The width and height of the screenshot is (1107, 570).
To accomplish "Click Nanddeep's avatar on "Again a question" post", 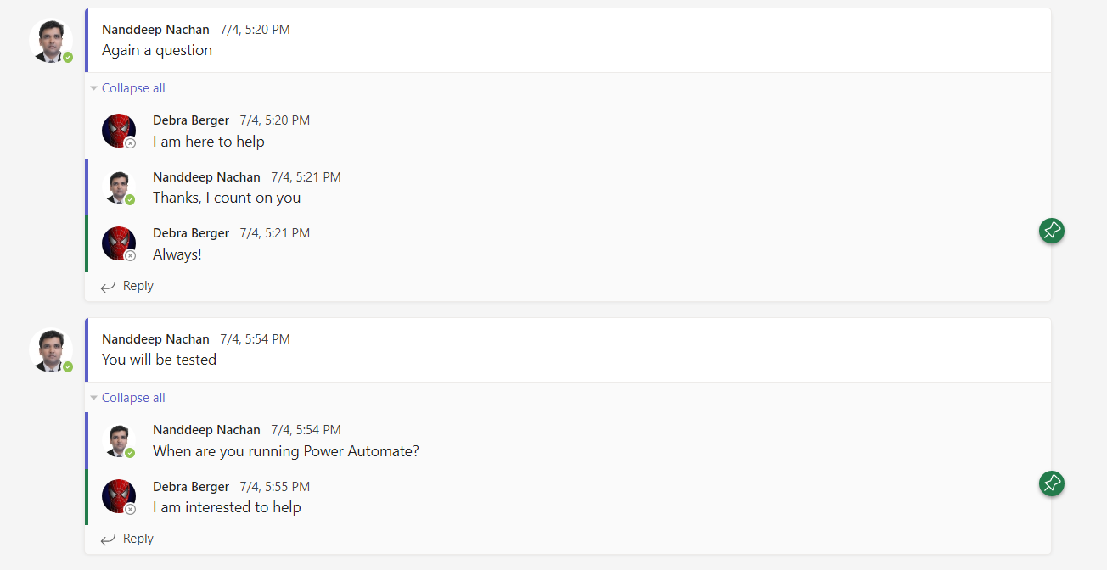I will (50, 39).
